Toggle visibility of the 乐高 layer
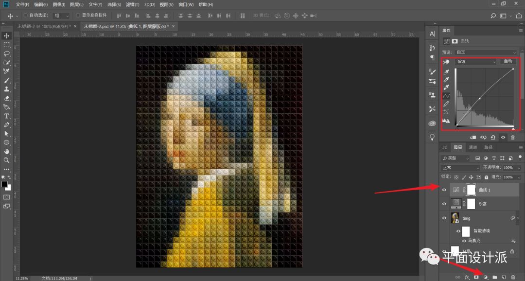This screenshot has width=525, height=281. [x=444, y=204]
